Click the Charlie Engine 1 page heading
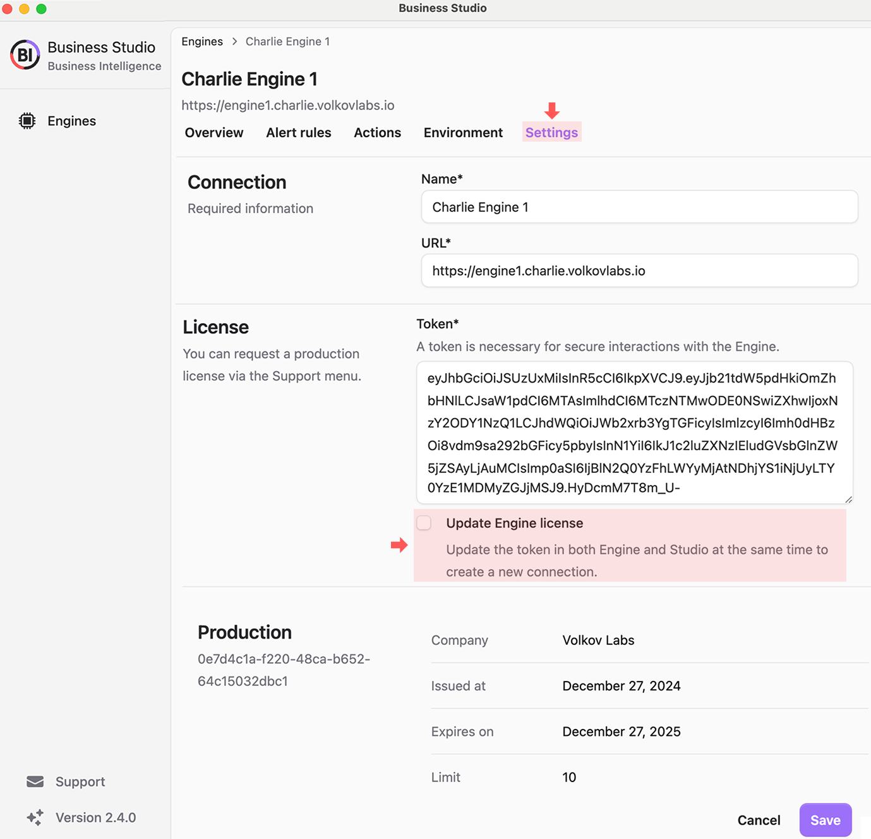This screenshot has height=839, width=871. (x=249, y=79)
